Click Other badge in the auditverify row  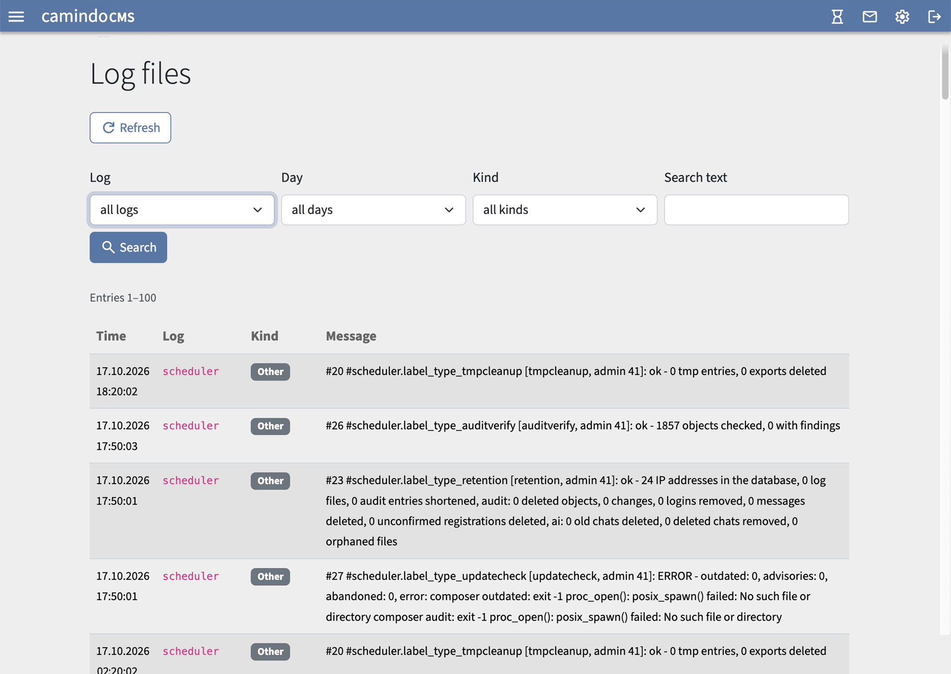pyautogui.click(x=270, y=426)
